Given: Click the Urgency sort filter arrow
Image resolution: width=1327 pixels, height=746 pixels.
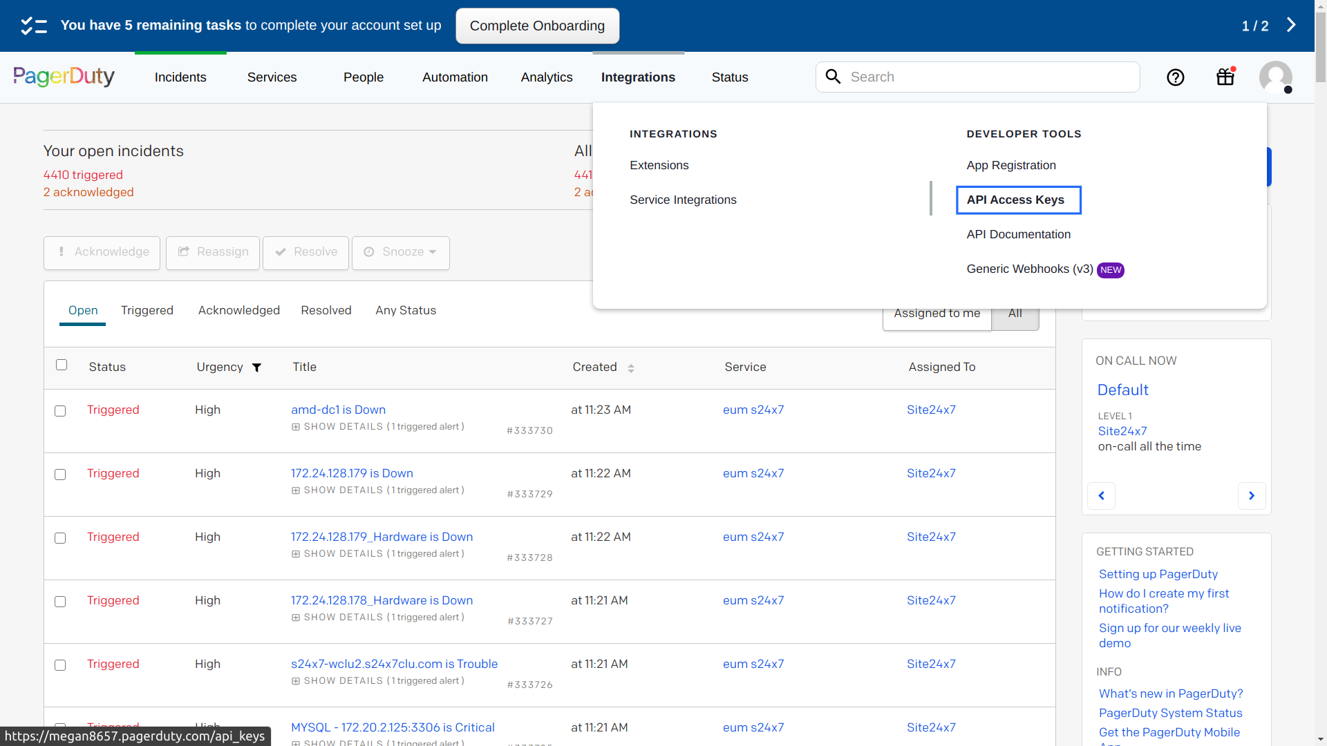Looking at the screenshot, I should pos(256,366).
